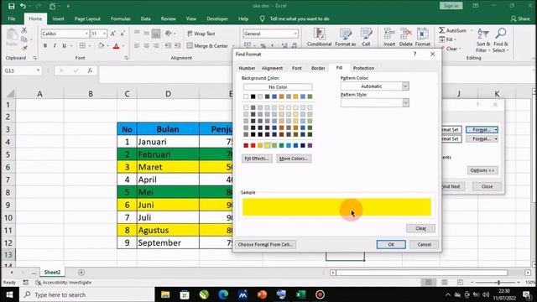Select cell containing September
Image resolution: width=537 pixels, height=302 pixels.
tap(168, 242)
